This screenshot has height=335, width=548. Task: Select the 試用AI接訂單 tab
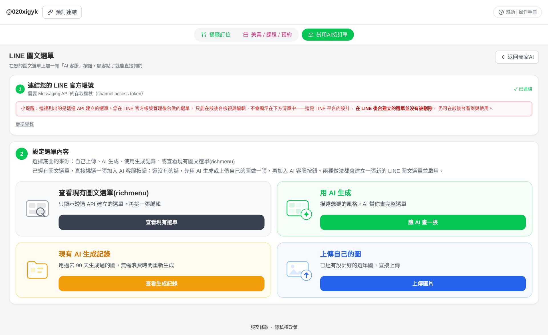pos(328,35)
